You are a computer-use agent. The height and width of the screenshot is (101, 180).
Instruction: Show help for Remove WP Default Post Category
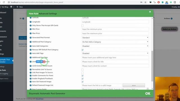click(31, 50)
